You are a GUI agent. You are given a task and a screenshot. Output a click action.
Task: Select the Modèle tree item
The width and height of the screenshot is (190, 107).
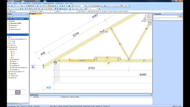[x=12, y=21]
